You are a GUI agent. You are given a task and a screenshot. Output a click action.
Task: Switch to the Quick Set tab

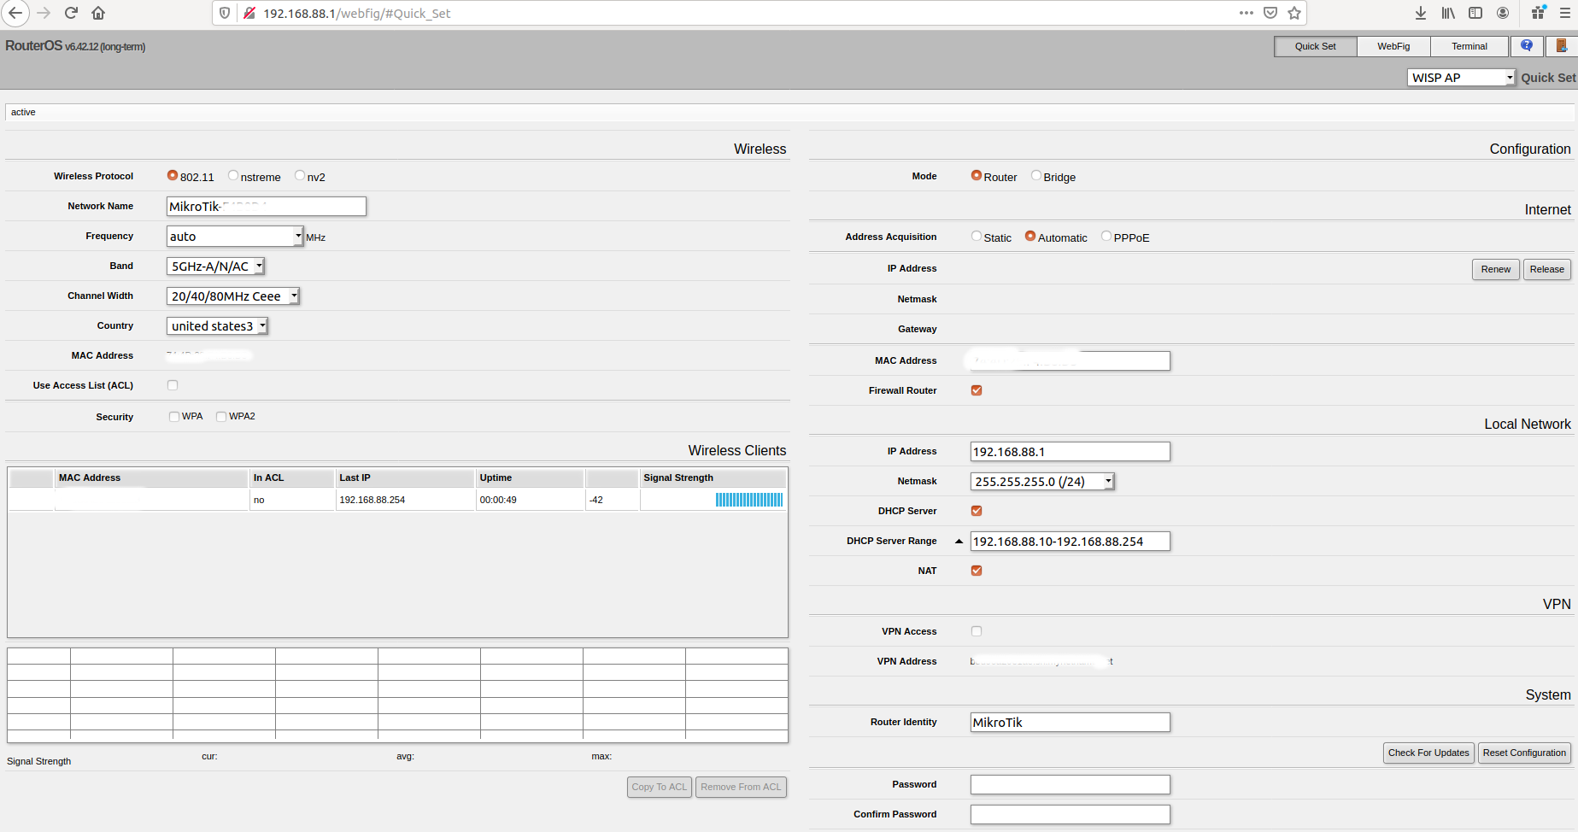(1315, 46)
